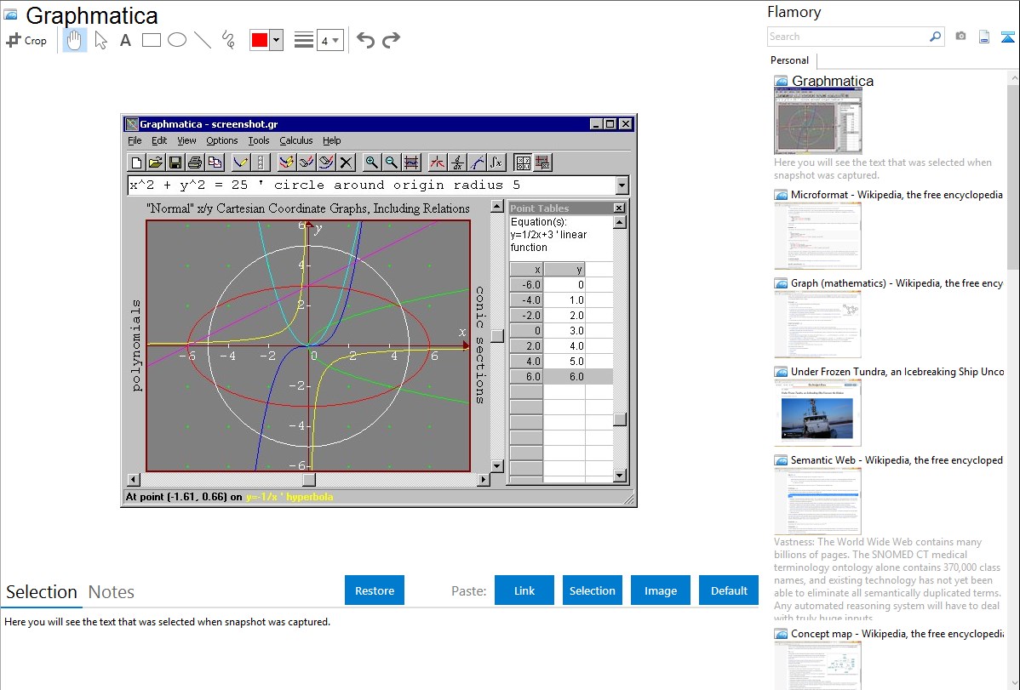Pick the ellipse drawing tool
The image size is (1020, 690).
[x=177, y=40]
